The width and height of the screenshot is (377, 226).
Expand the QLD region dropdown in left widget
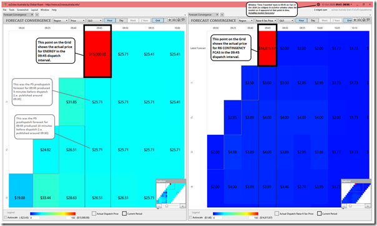point(95,21)
